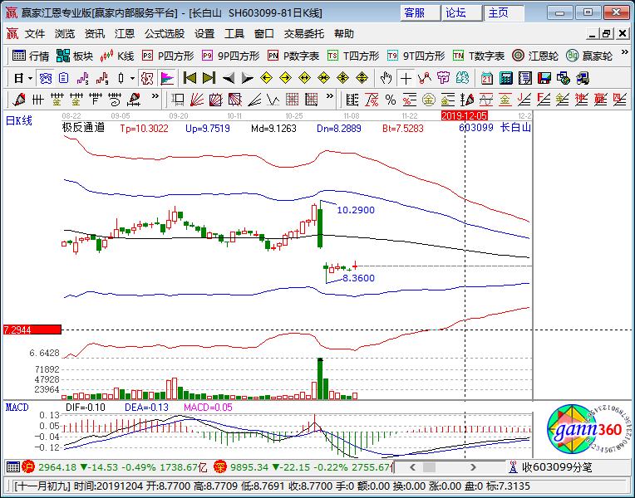Viewport: 635px width, 498px height.
Task: Expand the second drawing toolbar overflow
Action: (330, 96)
